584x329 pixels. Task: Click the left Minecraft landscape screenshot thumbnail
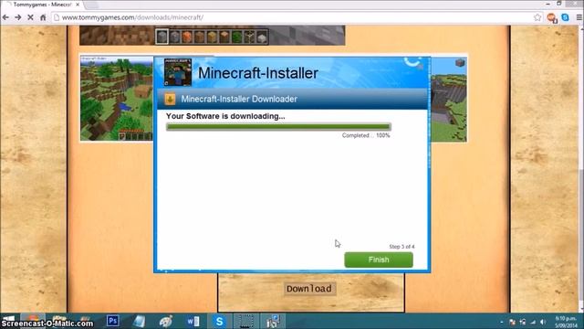[x=117, y=99]
